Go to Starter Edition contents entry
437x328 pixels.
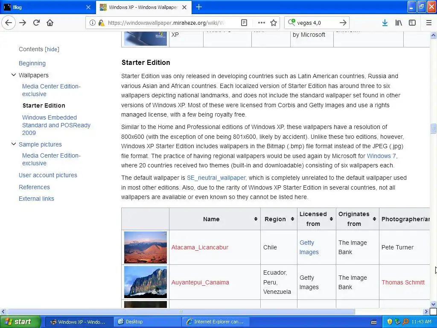pyautogui.click(x=44, y=105)
